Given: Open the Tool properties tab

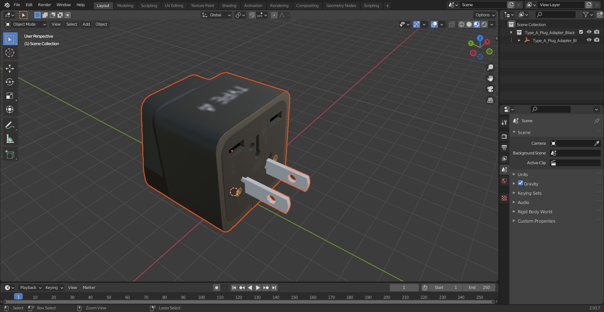Looking at the screenshot, I should click(x=504, y=122).
